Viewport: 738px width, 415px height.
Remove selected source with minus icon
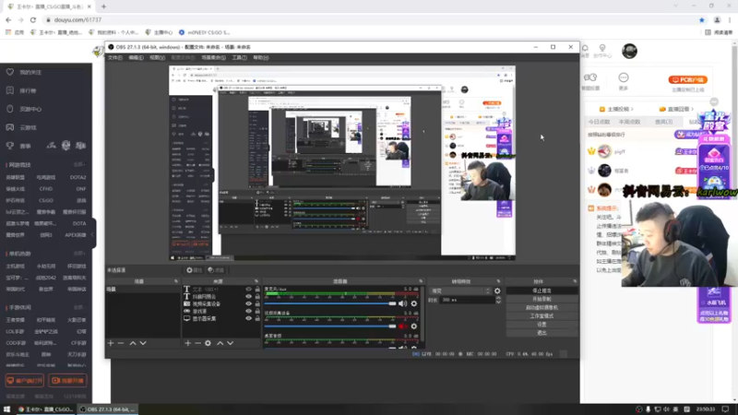[x=197, y=343]
